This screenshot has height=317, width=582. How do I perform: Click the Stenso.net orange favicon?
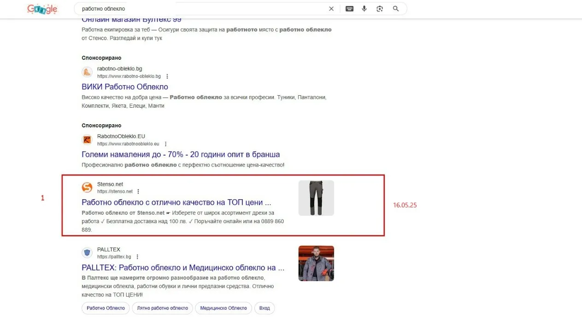coord(87,187)
